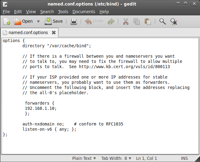200x162 pixels.
Task: Click the New document icon
Action: point(7,21)
